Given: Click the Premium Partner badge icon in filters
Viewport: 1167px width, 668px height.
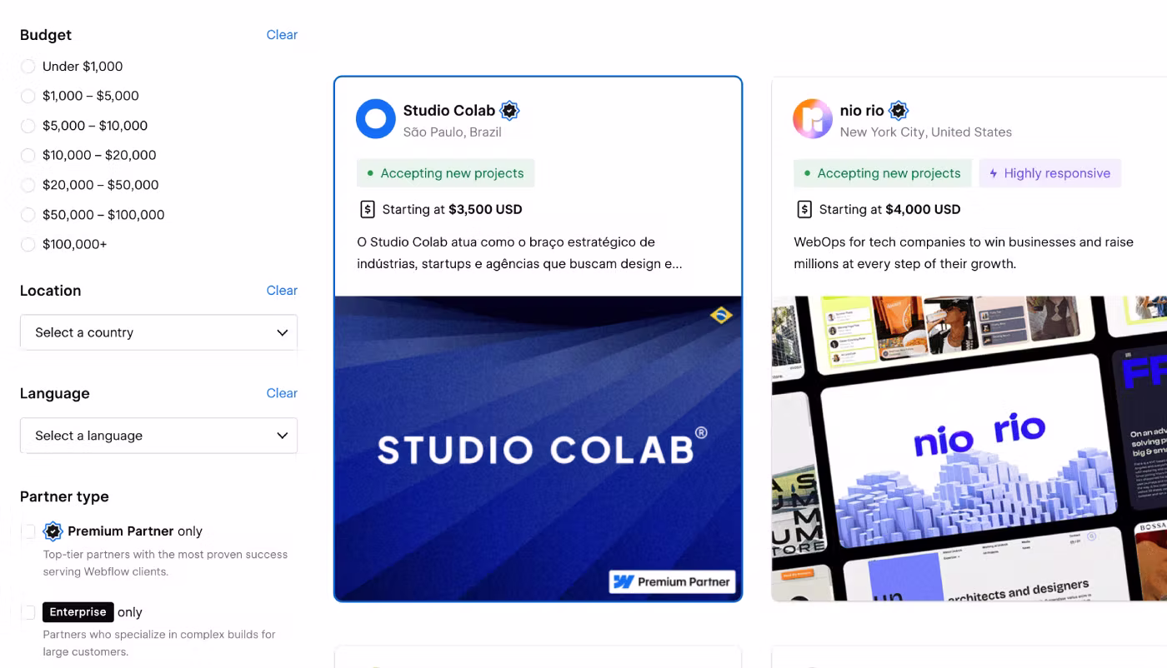Looking at the screenshot, I should [x=53, y=531].
